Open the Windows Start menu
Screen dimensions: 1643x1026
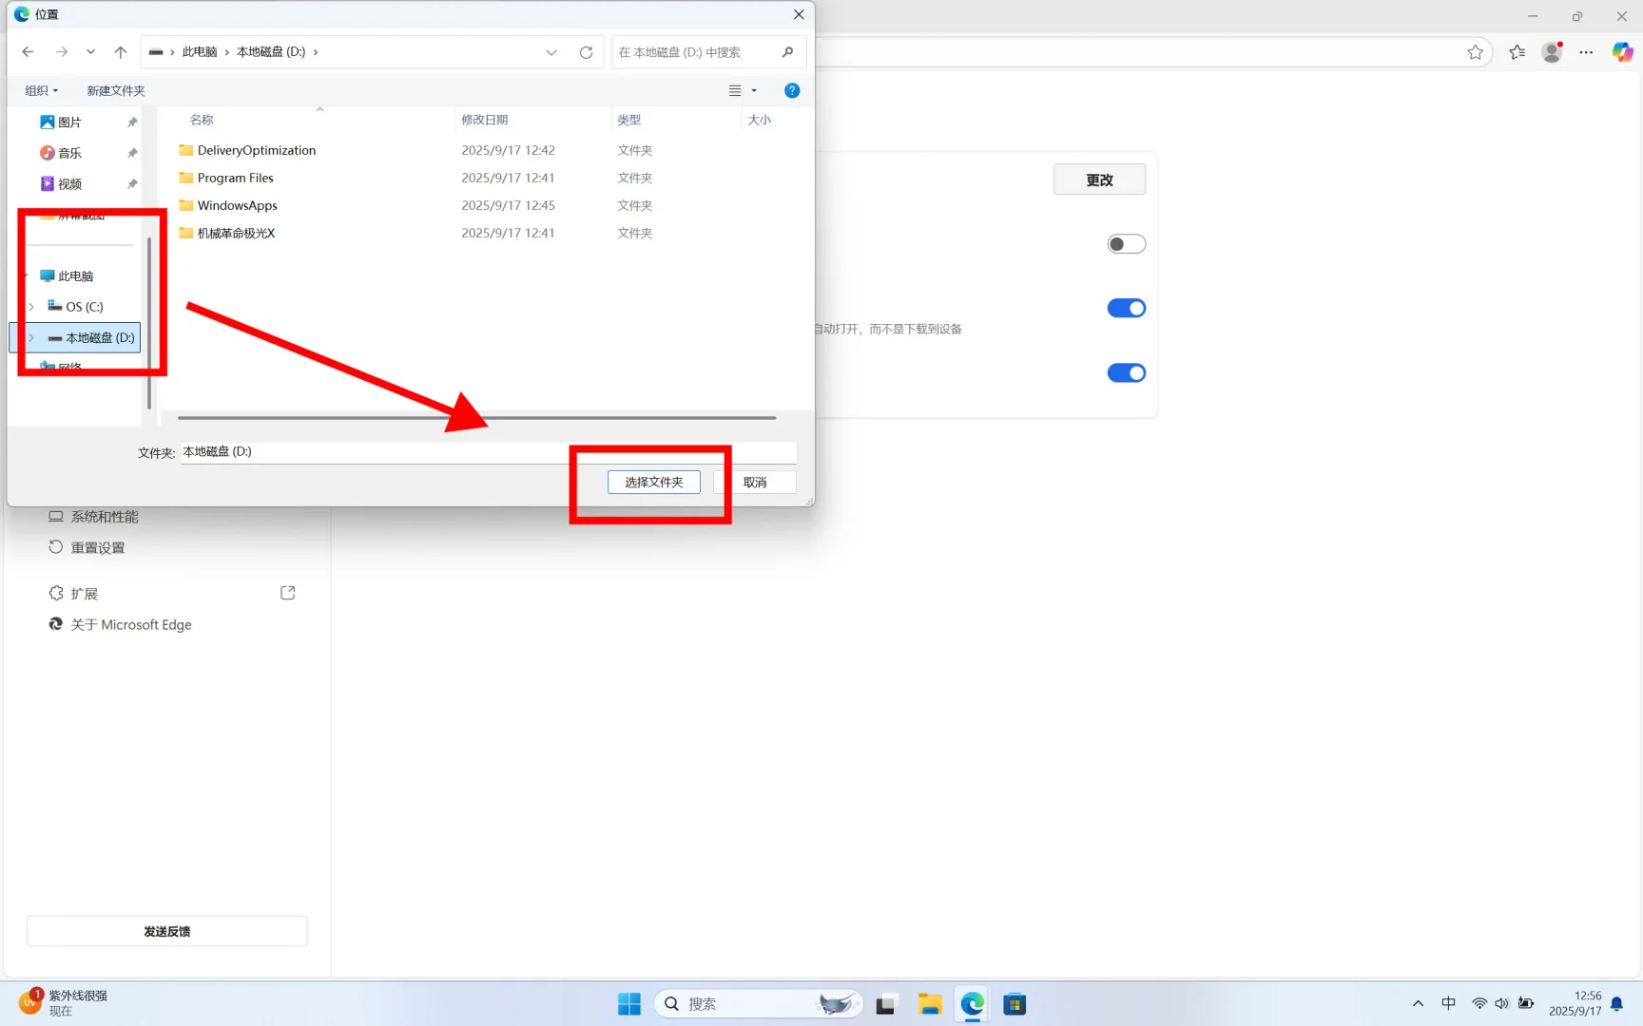click(629, 1004)
